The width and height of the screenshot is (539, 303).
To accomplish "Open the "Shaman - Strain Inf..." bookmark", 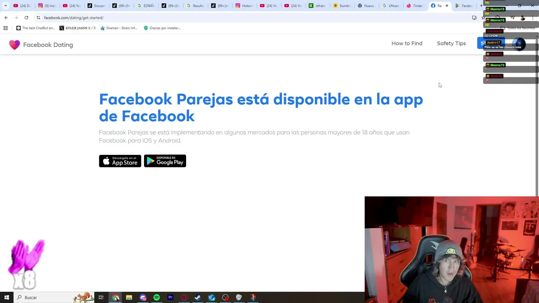I will pyautogui.click(x=119, y=28).
